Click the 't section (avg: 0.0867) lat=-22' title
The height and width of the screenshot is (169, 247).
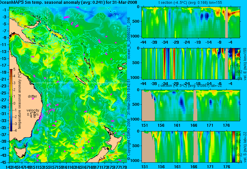[x=190, y=86]
